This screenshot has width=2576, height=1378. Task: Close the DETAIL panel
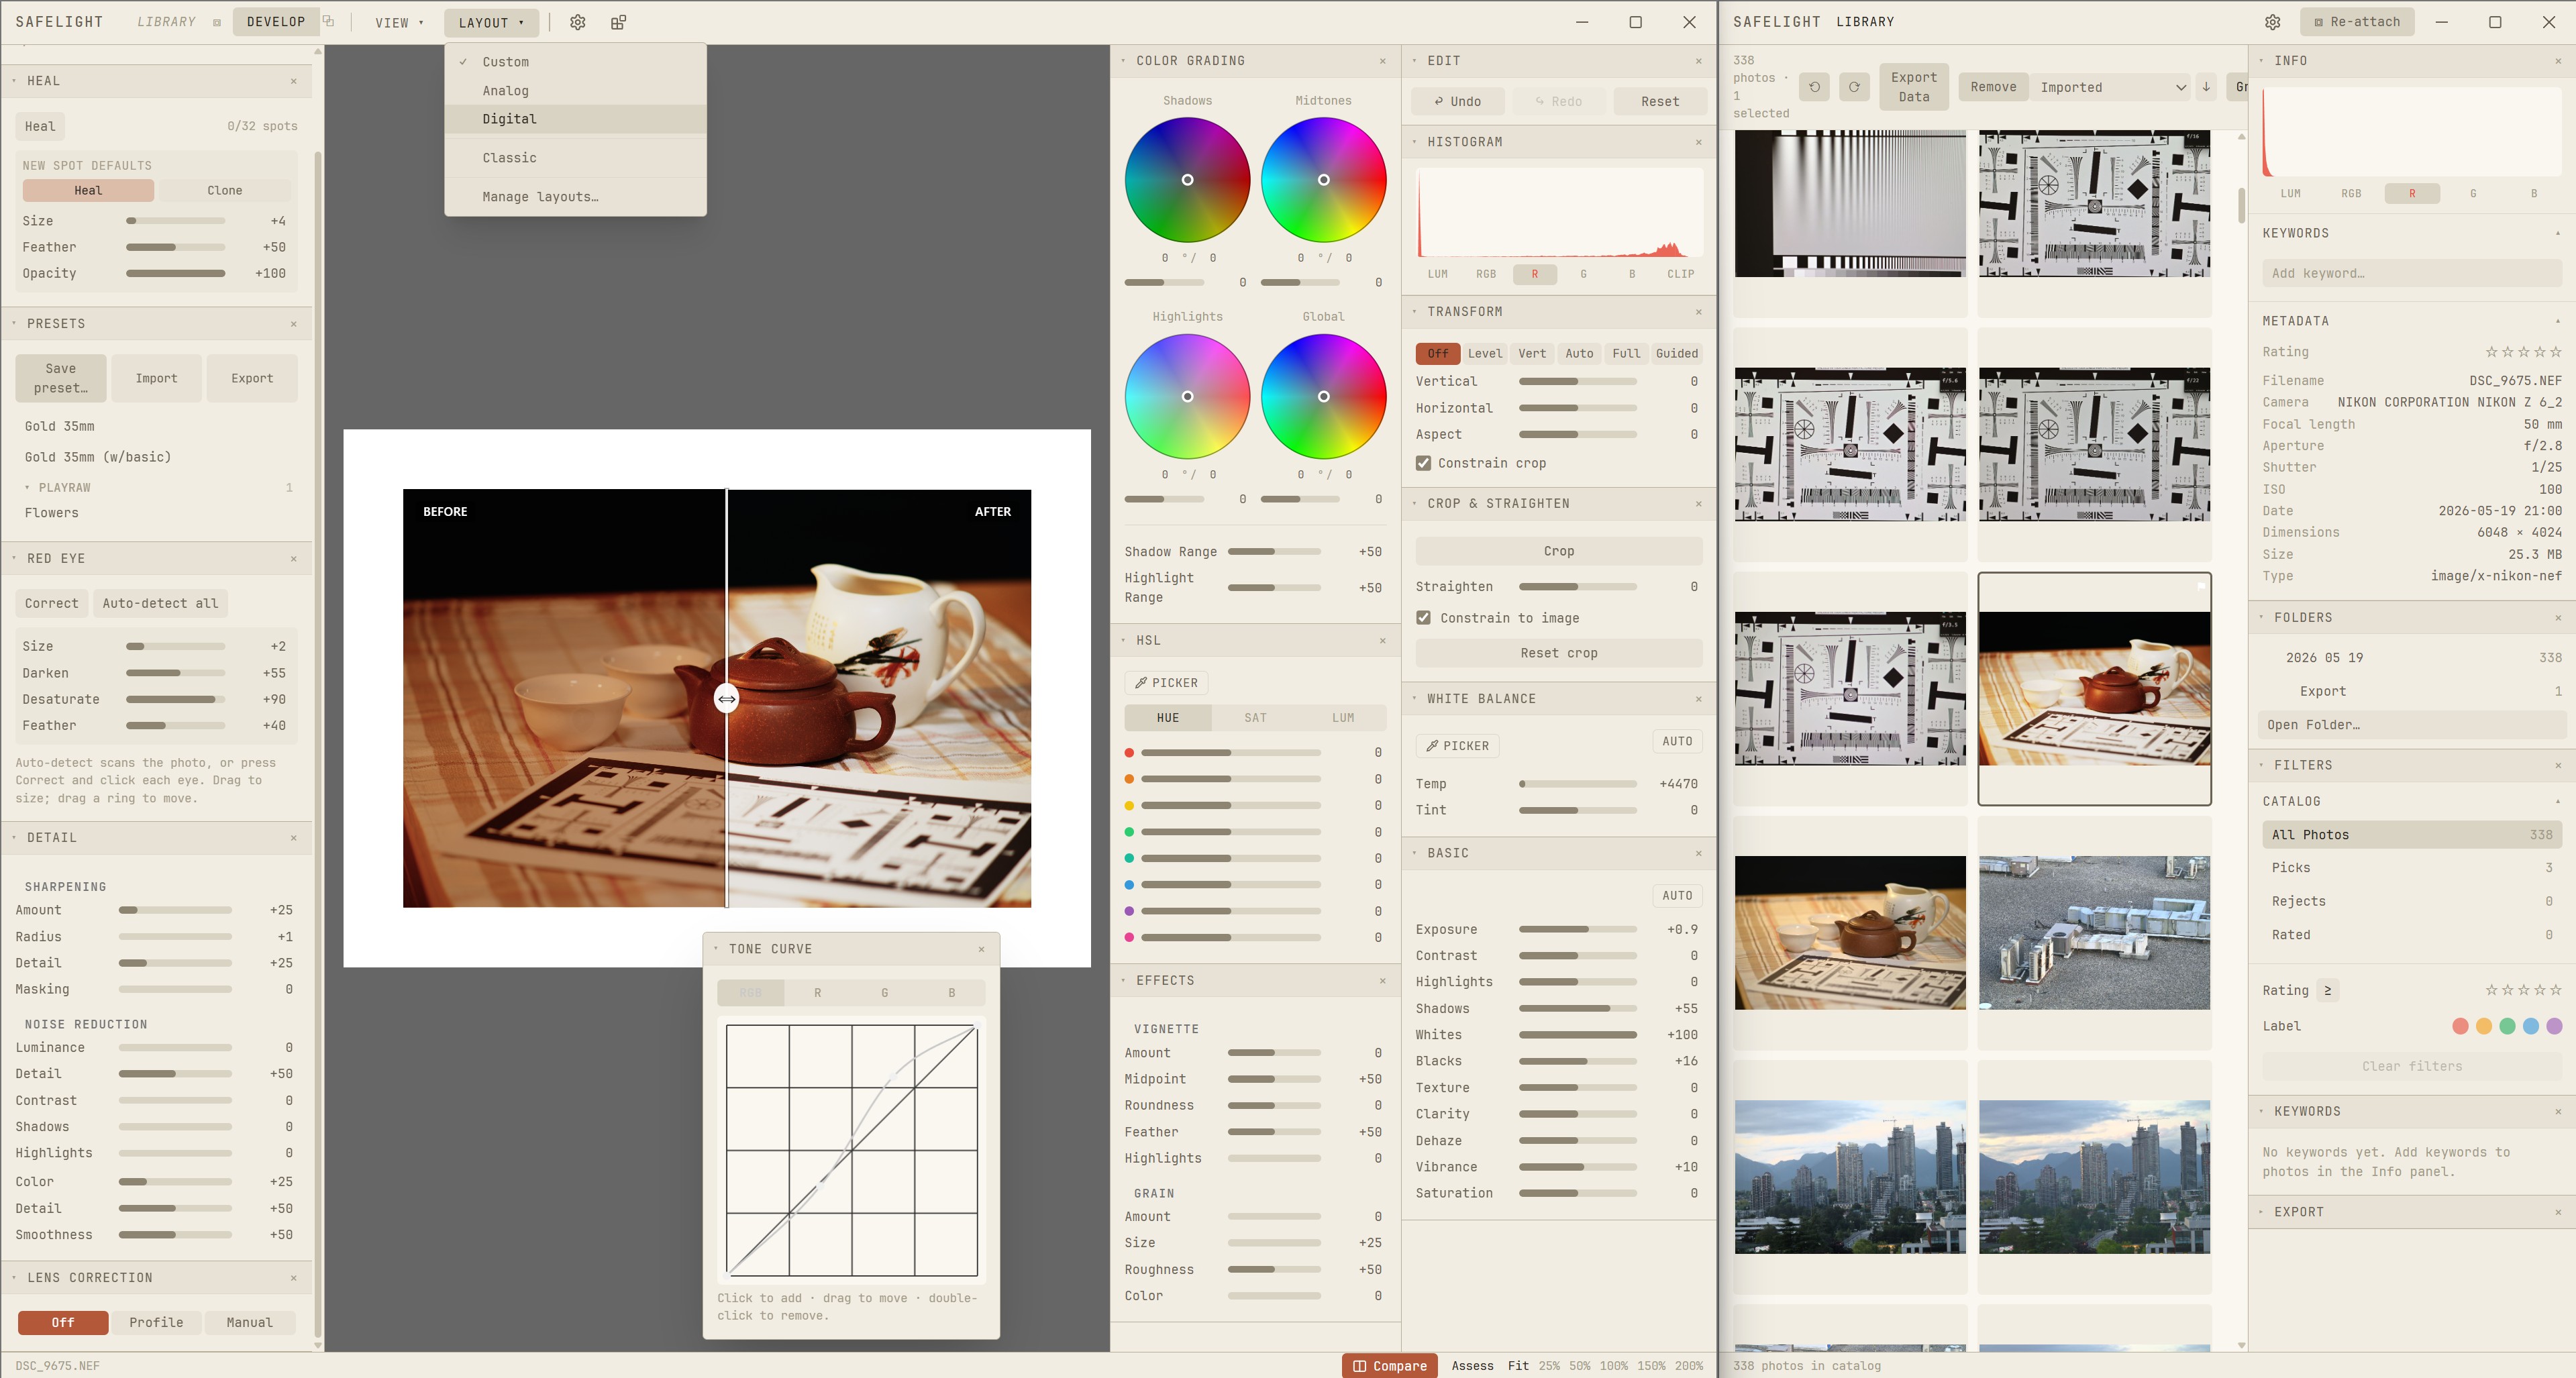coord(293,838)
